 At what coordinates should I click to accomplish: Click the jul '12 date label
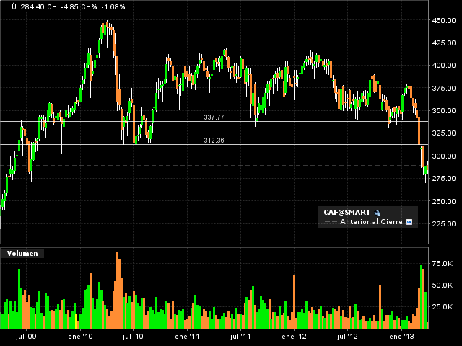pos(347,337)
